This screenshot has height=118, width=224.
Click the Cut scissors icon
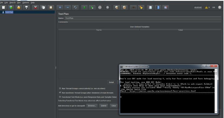tap(35, 8)
